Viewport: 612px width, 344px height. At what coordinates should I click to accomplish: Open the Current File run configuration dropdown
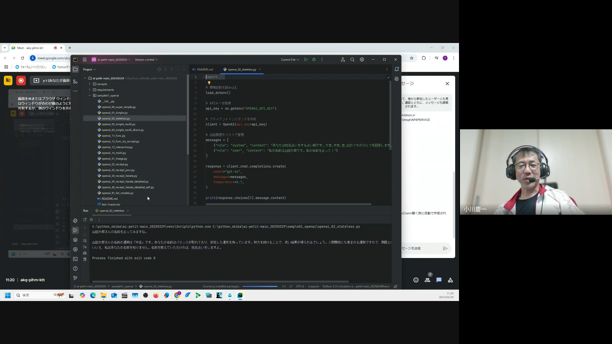[x=290, y=60]
